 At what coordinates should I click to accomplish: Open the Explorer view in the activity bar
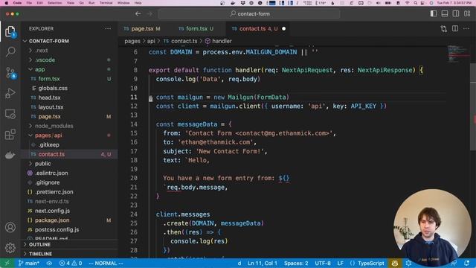10,31
